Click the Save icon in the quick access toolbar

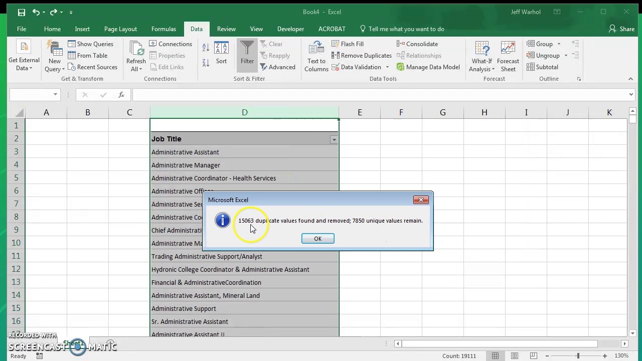[21, 12]
